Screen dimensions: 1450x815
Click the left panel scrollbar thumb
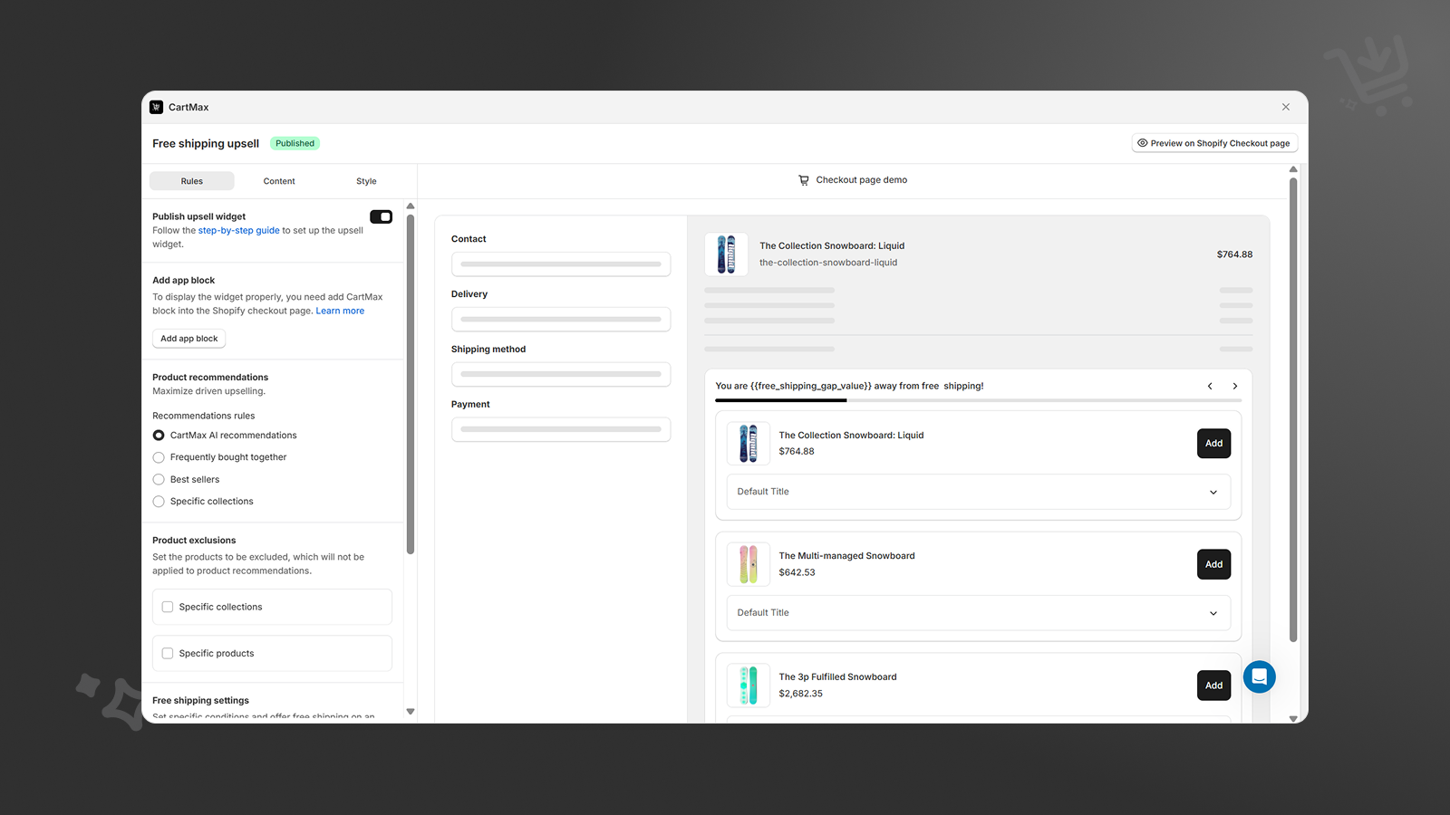(x=411, y=384)
